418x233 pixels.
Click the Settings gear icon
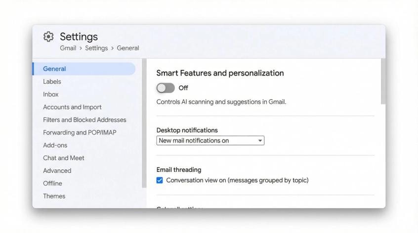point(48,37)
